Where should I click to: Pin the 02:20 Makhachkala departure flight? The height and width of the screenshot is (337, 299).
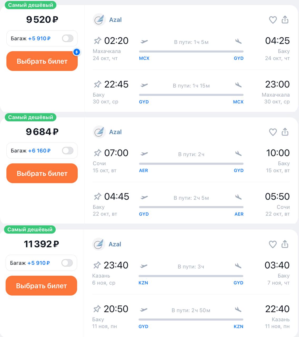pyautogui.click(x=97, y=41)
